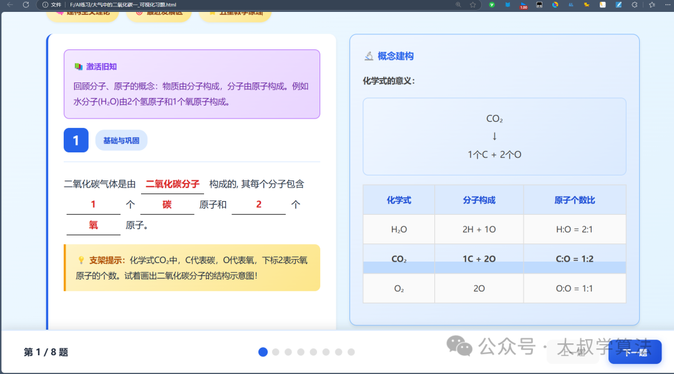Select the green shield extension icon
The image size is (674, 374).
click(492, 5)
